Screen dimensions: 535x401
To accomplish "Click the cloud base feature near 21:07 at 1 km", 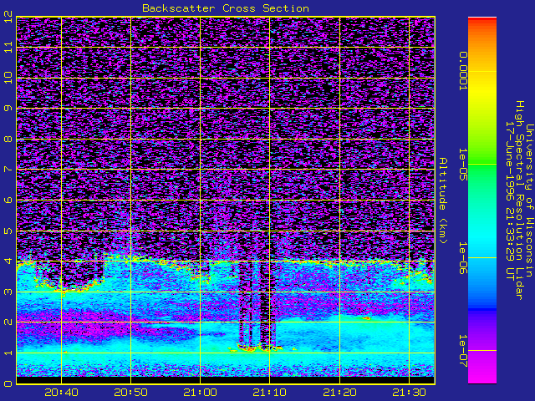I will coord(251,348).
